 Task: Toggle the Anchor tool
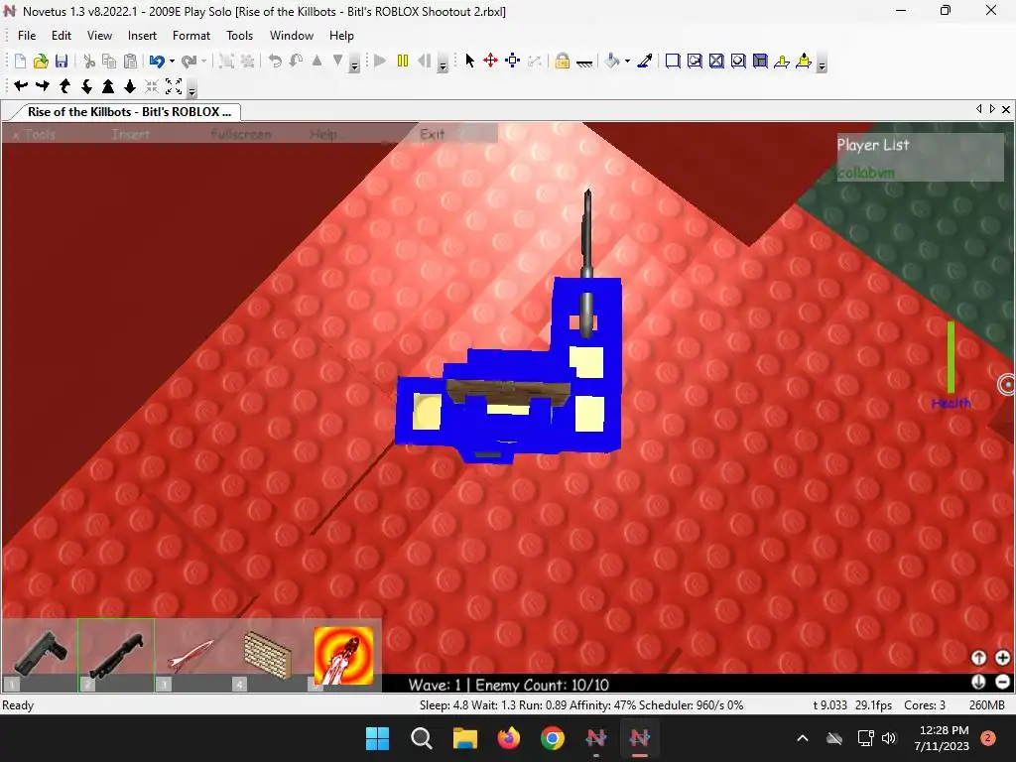(x=584, y=62)
